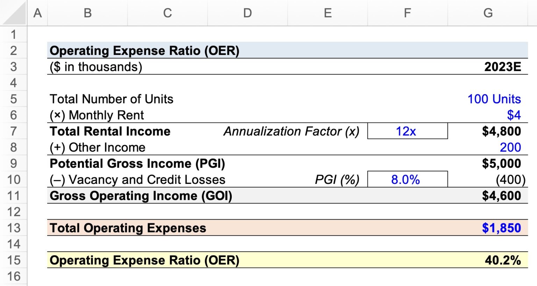Select column header B
537x286 pixels.
pos(87,13)
